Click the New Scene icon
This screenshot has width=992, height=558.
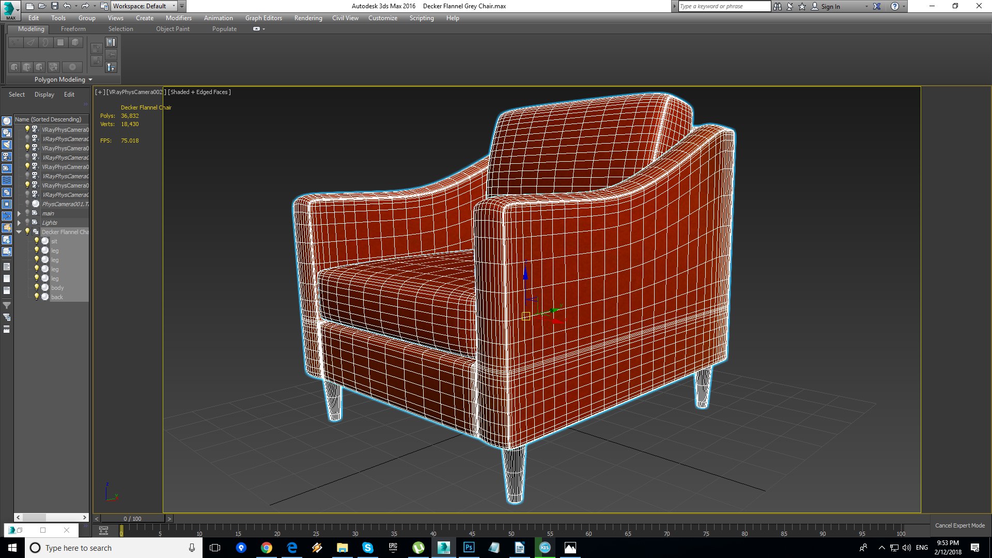click(30, 6)
